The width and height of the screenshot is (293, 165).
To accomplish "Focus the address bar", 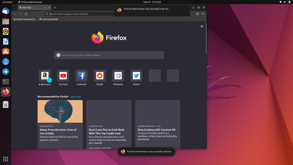I will 80,14.
